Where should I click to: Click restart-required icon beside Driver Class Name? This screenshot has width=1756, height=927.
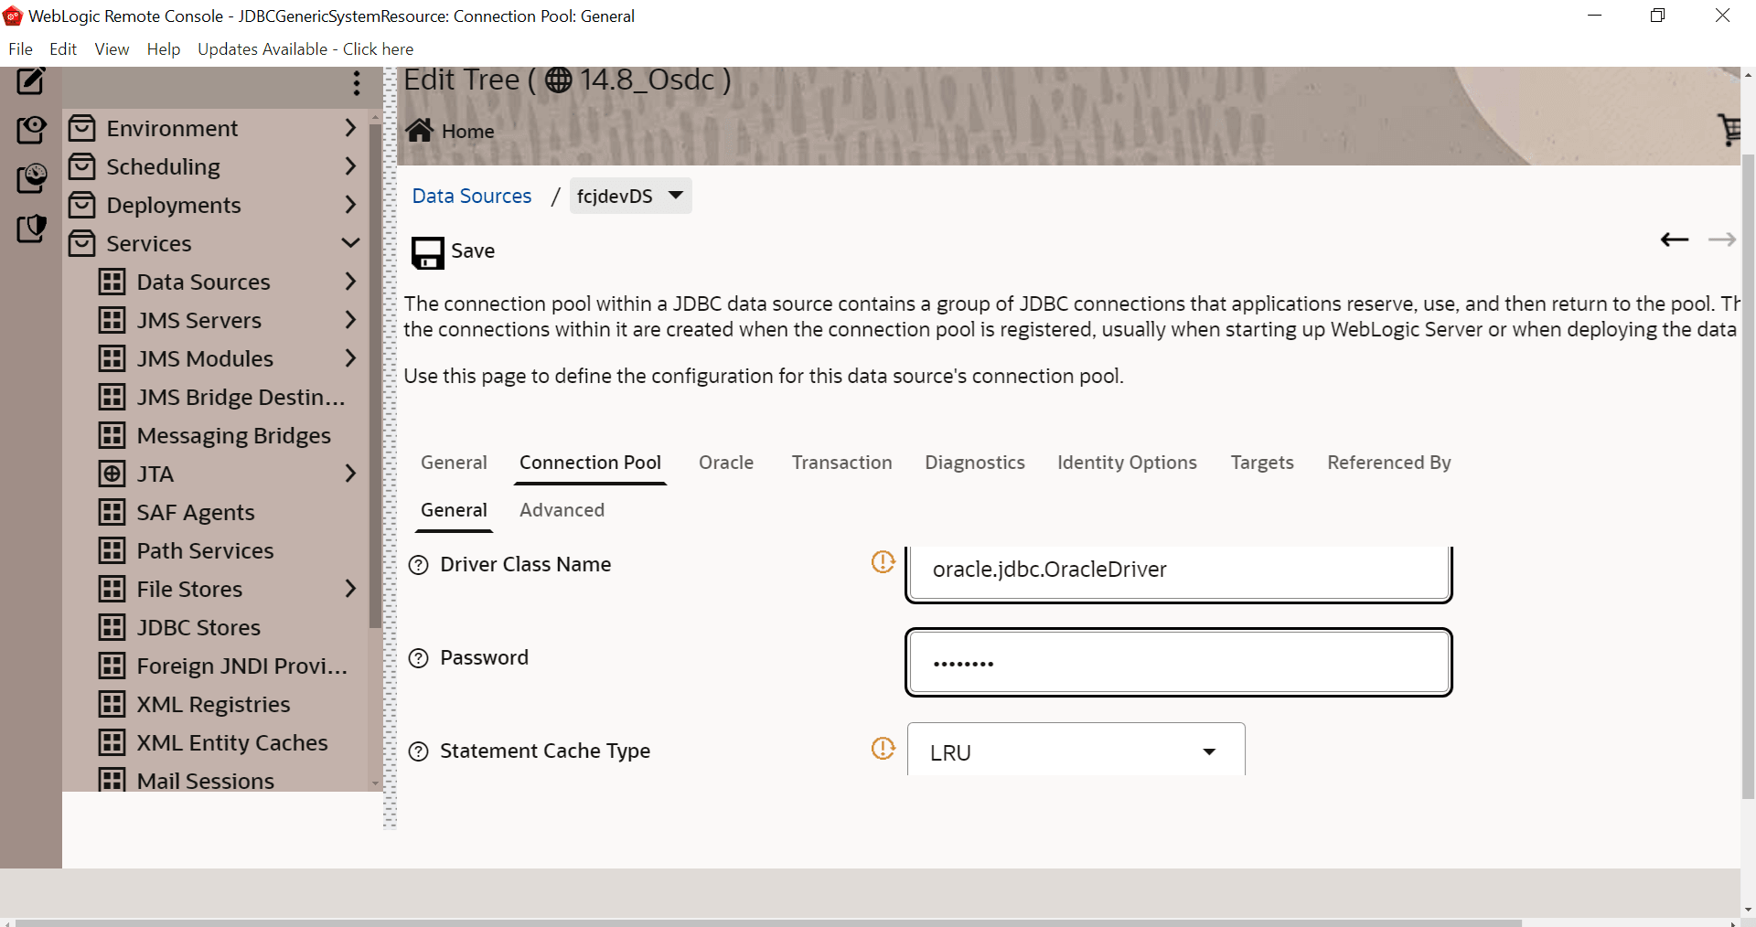click(x=883, y=562)
